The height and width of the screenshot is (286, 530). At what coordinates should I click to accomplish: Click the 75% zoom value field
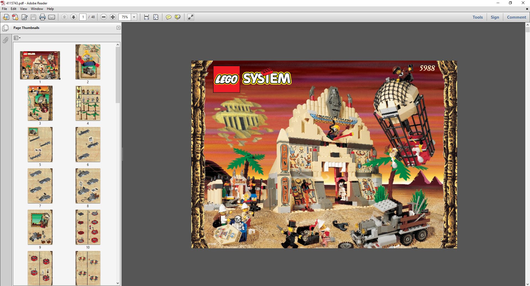[x=125, y=17]
